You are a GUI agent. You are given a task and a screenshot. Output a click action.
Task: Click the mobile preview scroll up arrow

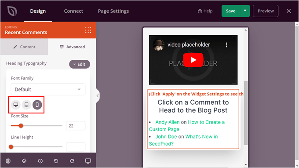tap(246, 30)
